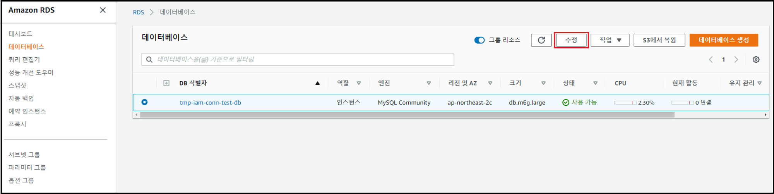Go to previous page arrow
This screenshot has height=194, width=774.
[711, 60]
